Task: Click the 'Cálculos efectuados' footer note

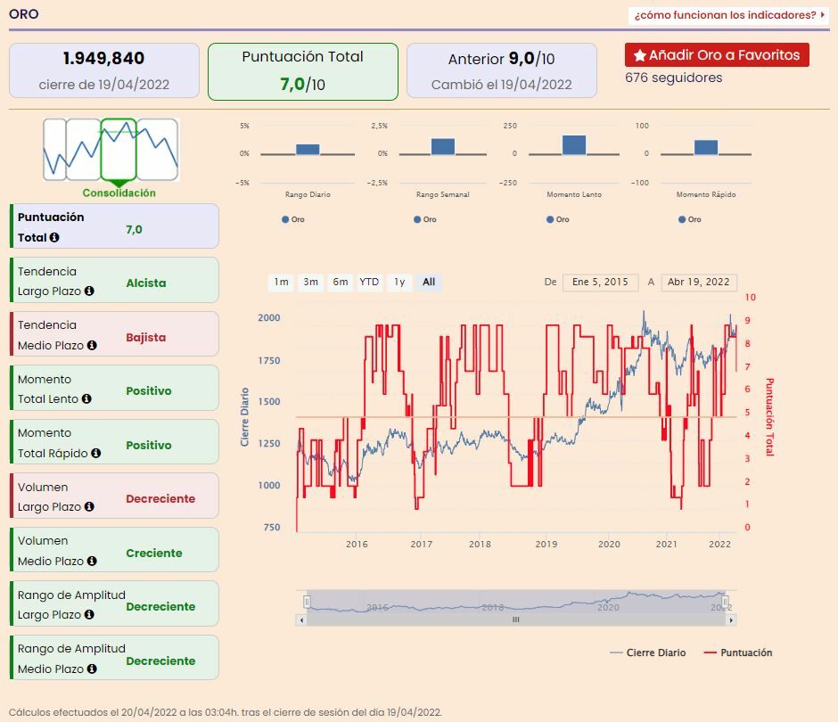Action: click(x=225, y=712)
